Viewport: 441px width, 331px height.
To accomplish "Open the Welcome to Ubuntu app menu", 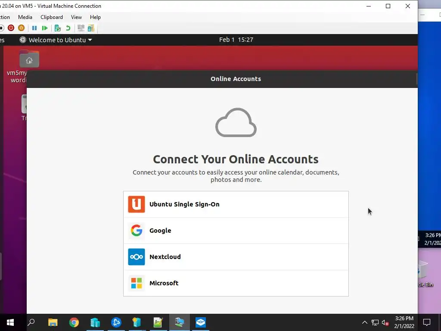I will [56, 40].
